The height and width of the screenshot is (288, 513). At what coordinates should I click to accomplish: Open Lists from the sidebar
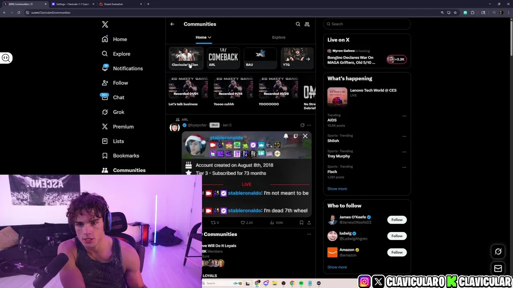pos(113,141)
